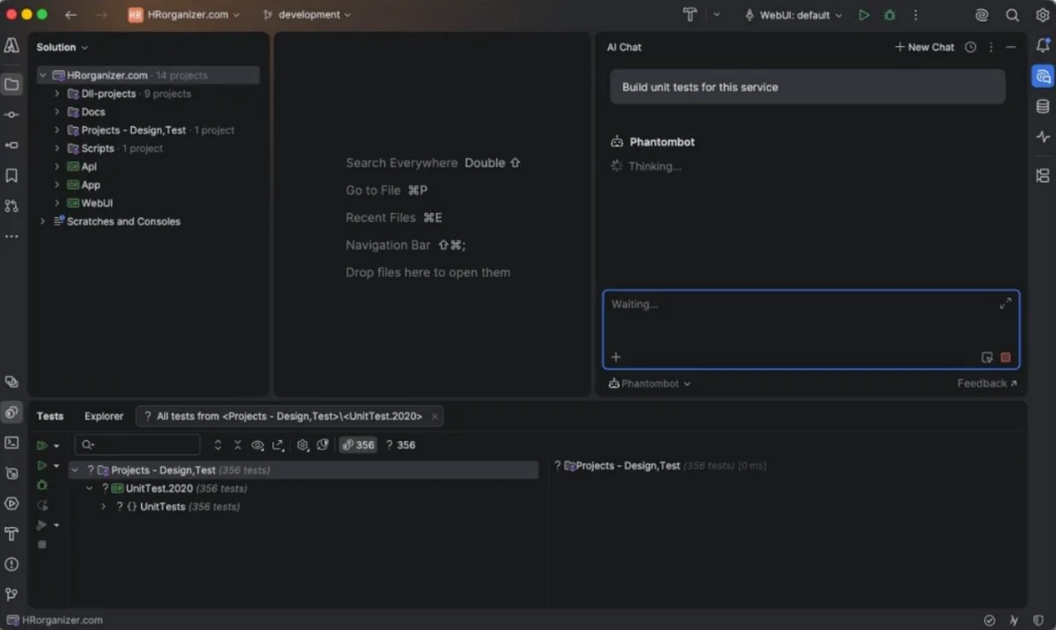The height and width of the screenshot is (630, 1056).
Task: Stop the AI response with red square
Action: point(1006,358)
